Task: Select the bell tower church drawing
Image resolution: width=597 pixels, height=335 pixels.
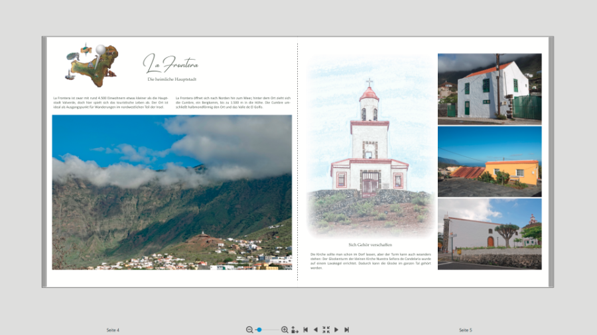Action: 370,146
